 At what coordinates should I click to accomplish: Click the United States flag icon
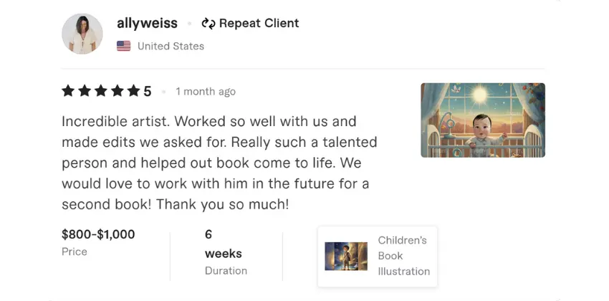(x=124, y=46)
